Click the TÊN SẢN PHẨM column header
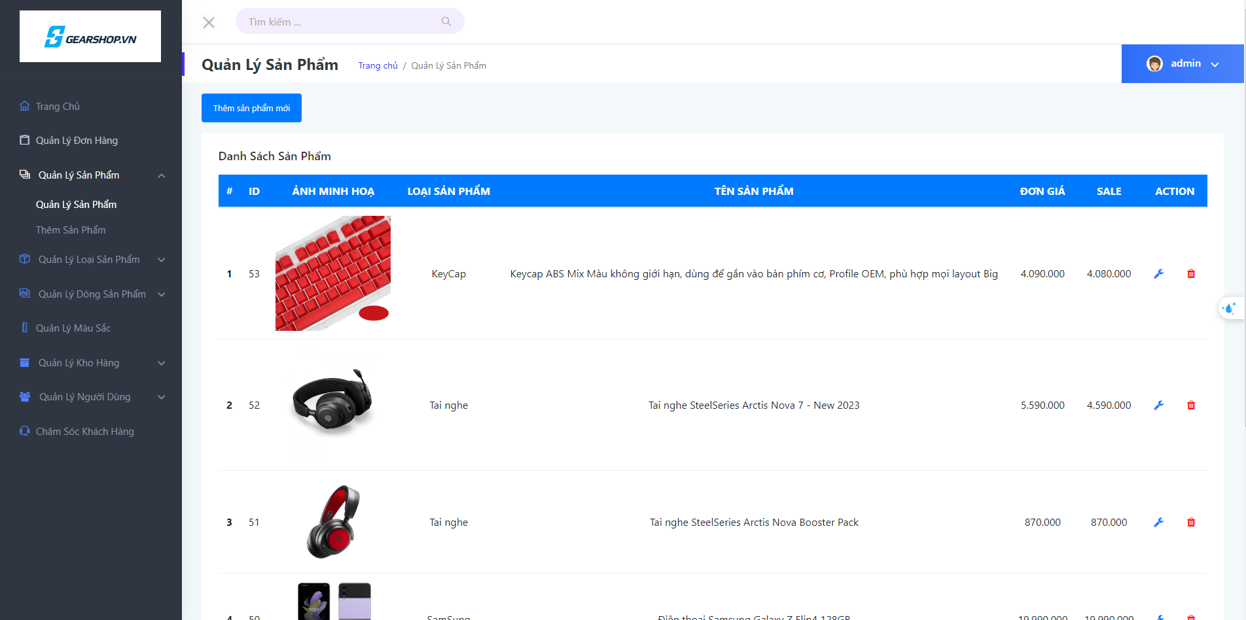The image size is (1246, 620). coord(754,191)
